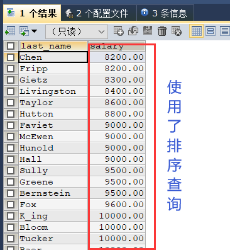Click the cancel changes icon

(177, 31)
